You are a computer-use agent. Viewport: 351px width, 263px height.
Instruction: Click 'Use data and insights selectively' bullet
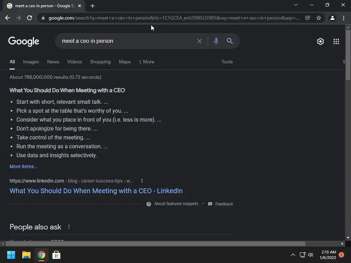57,155
